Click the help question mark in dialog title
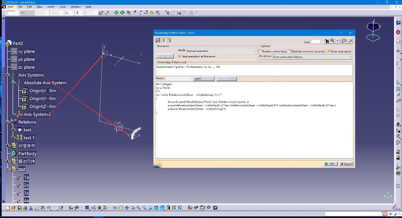 tap(341, 33)
